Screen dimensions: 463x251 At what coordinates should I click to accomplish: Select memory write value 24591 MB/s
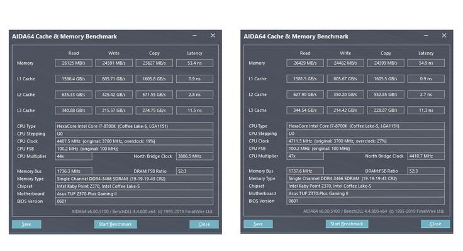point(114,63)
